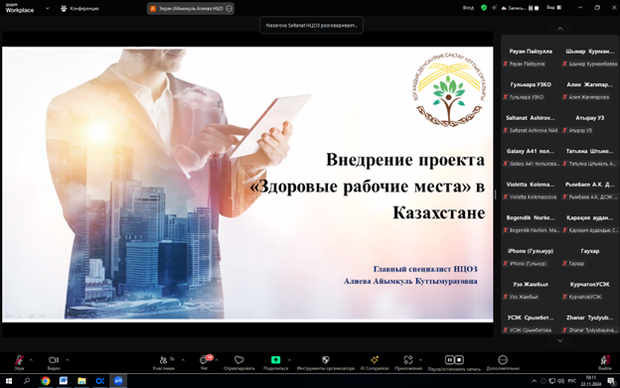
Task: Expand video options arrow next to Видео
Action: click(68, 360)
